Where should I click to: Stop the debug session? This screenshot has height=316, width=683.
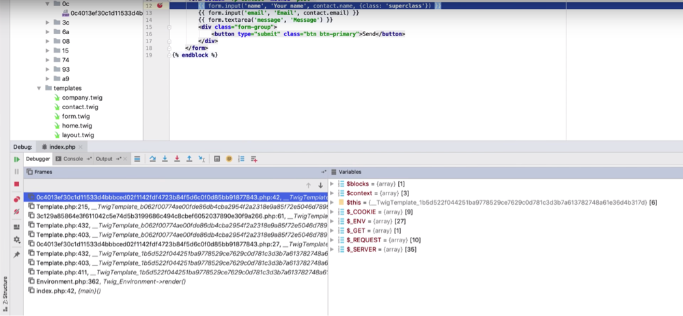click(16, 184)
